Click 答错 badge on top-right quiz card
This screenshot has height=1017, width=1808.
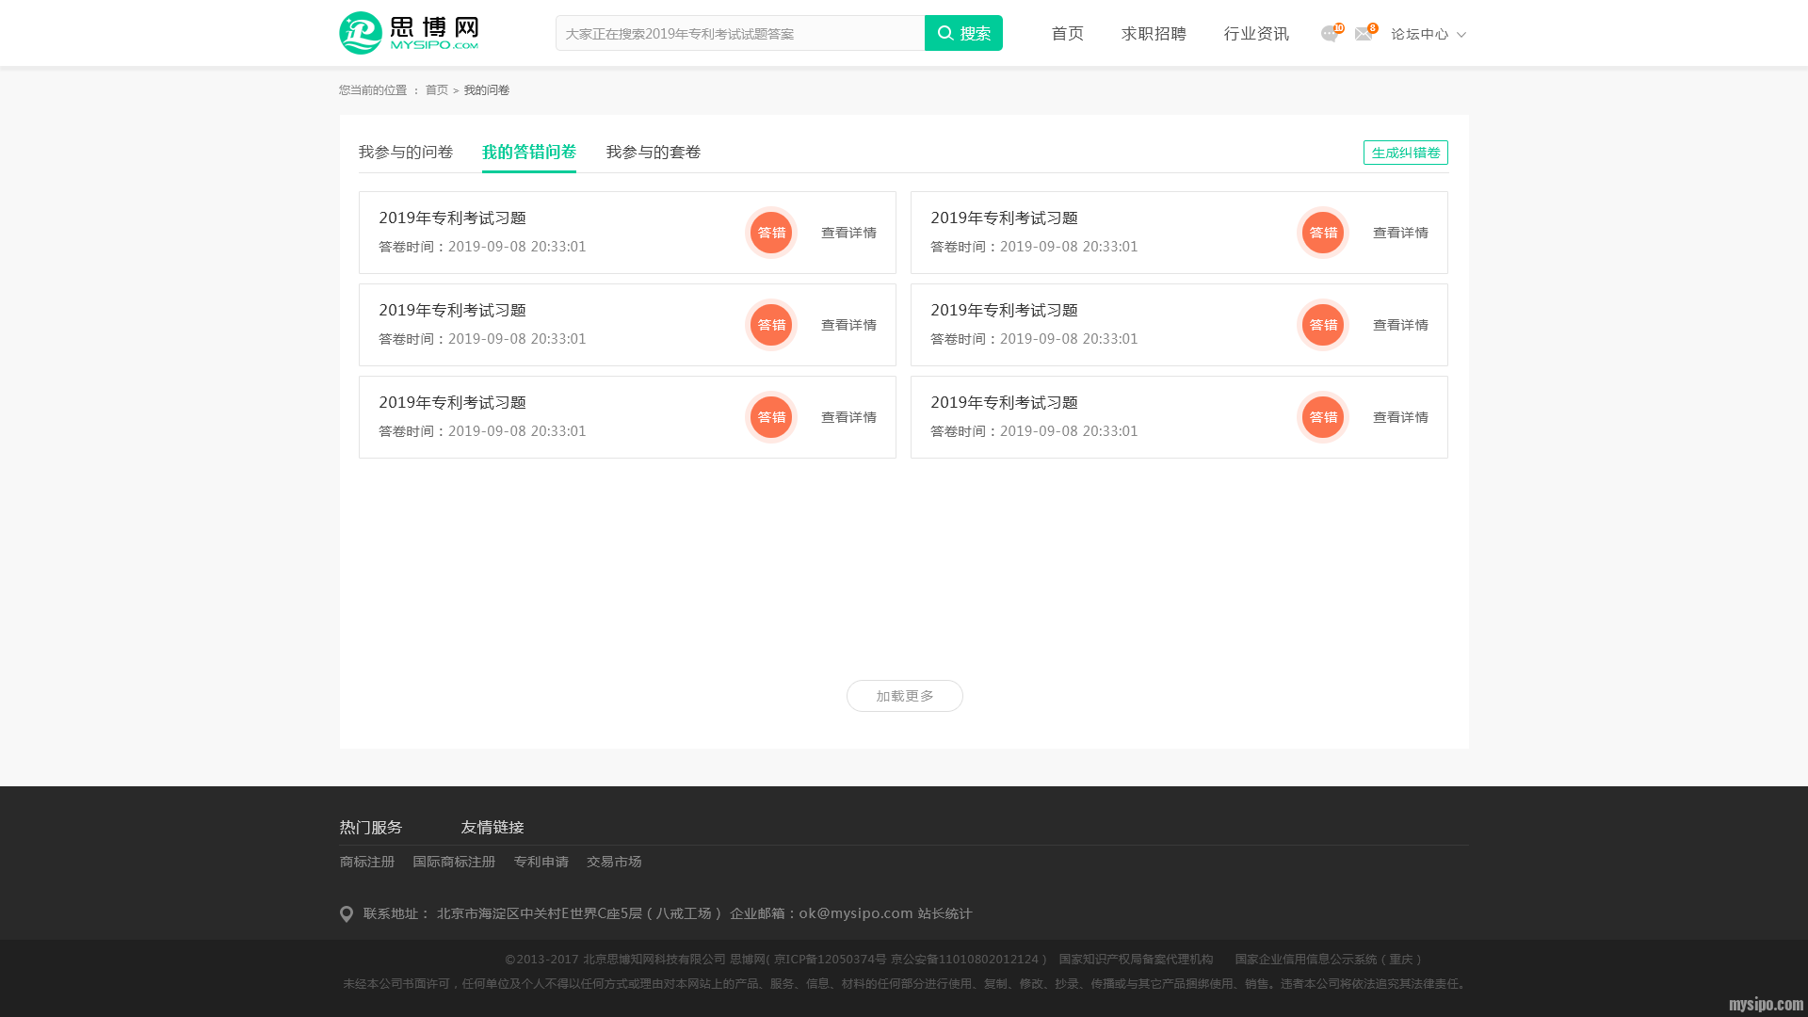click(x=1323, y=233)
